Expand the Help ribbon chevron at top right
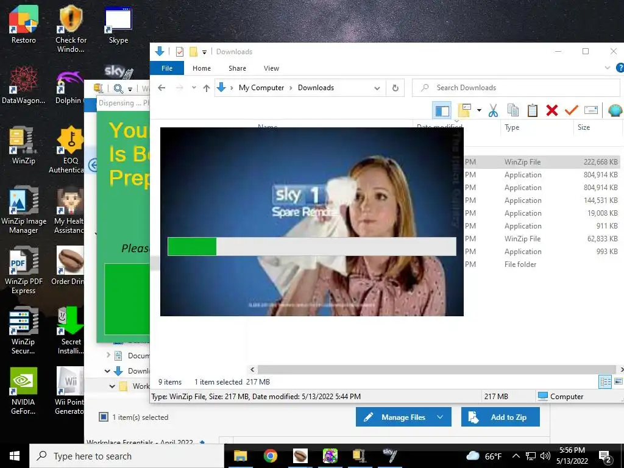Image resolution: width=624 pixels, height=468 pixels. (608, 68)
